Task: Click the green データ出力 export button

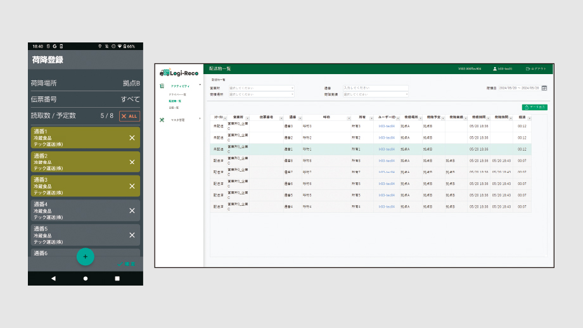Action: pos(534,107)
